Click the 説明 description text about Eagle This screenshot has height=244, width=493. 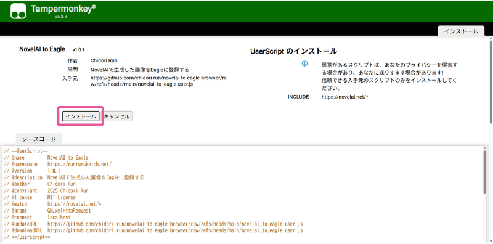pyautogui.click(x=140, y=70)
